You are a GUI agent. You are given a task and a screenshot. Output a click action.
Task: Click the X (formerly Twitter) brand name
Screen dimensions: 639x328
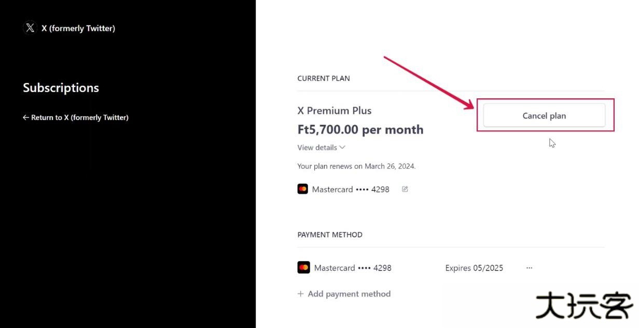(x=78, y=28)
